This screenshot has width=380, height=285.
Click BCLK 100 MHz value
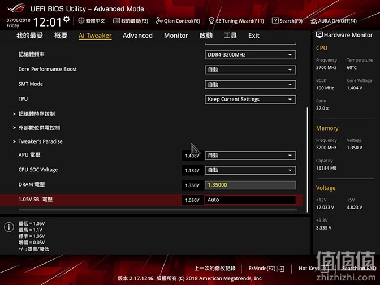(325, 88)
